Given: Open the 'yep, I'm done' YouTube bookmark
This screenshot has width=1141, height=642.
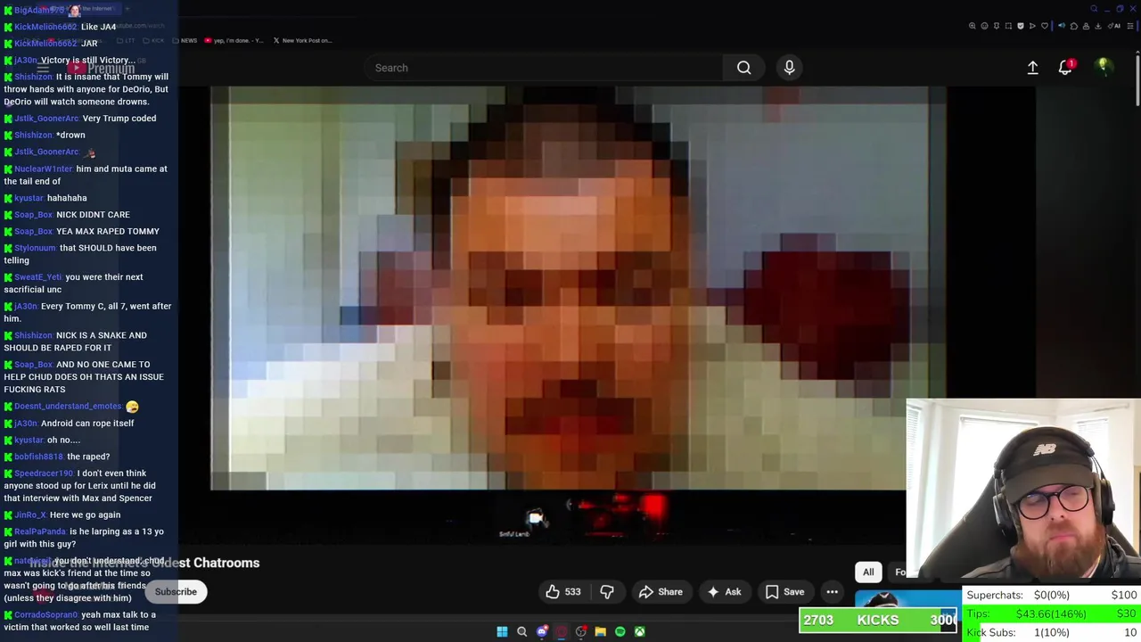Looking at the screenshot, I should [x=234, y=40].
